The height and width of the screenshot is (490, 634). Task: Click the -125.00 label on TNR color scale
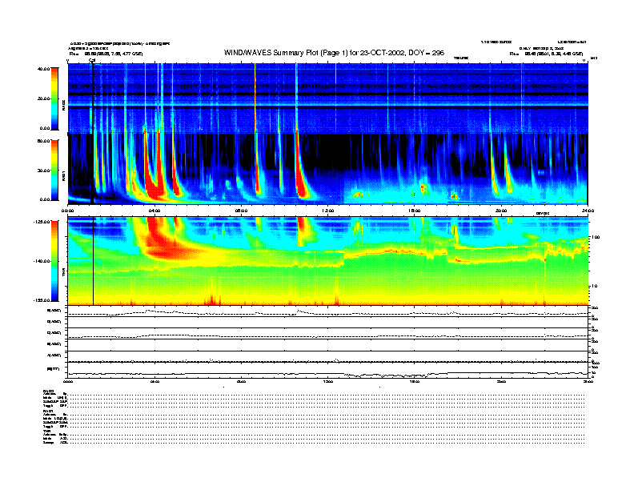pos(42,222)
